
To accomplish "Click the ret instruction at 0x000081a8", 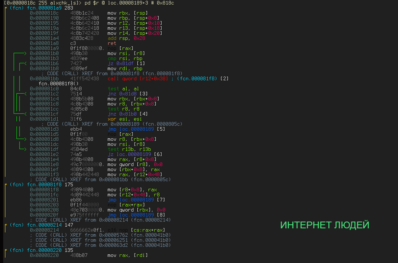I will 111,43.
